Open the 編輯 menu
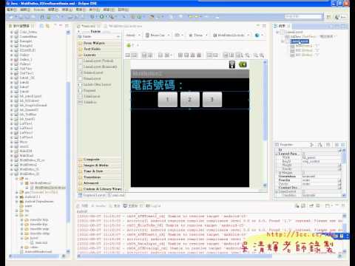Viewport: 355px width, 266px height. (x=25, y=10)
